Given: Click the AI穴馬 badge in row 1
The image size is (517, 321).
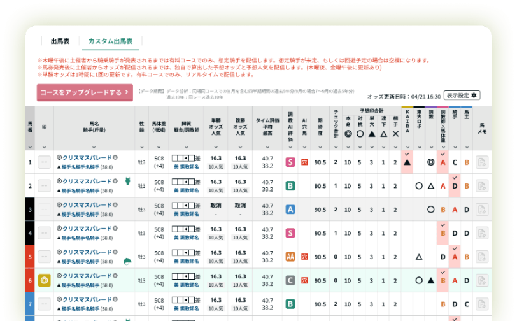Looking at the screenshot, I should pos(304,162).
